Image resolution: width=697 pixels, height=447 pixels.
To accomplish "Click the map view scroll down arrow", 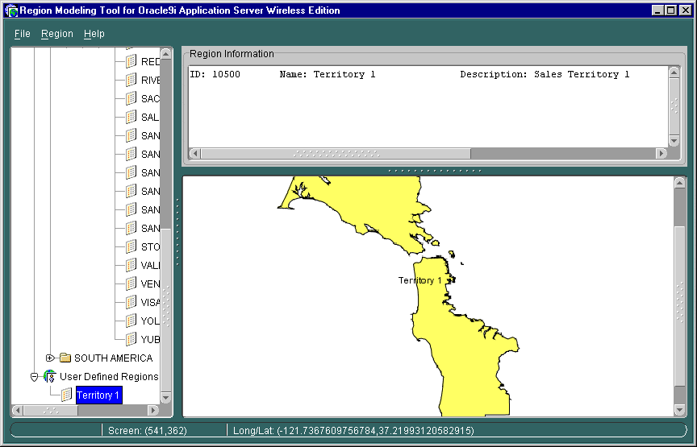I will pyautogui.click(x=680, y=411).
